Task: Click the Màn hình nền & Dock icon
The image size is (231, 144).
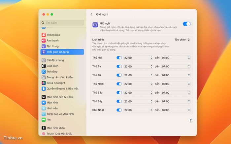Action: (x=44, y=97)
